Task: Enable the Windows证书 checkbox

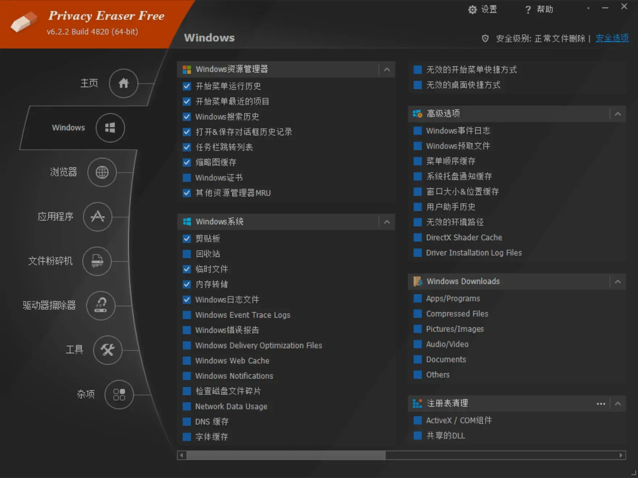Action: click(187, 177)
